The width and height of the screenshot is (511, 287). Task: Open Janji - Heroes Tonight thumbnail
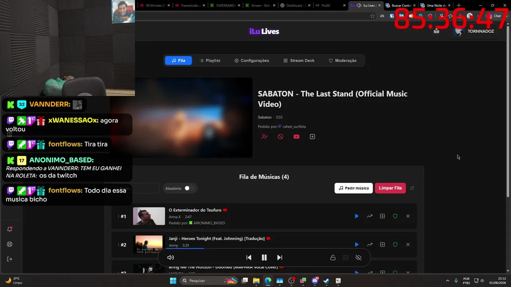(149, 244)
